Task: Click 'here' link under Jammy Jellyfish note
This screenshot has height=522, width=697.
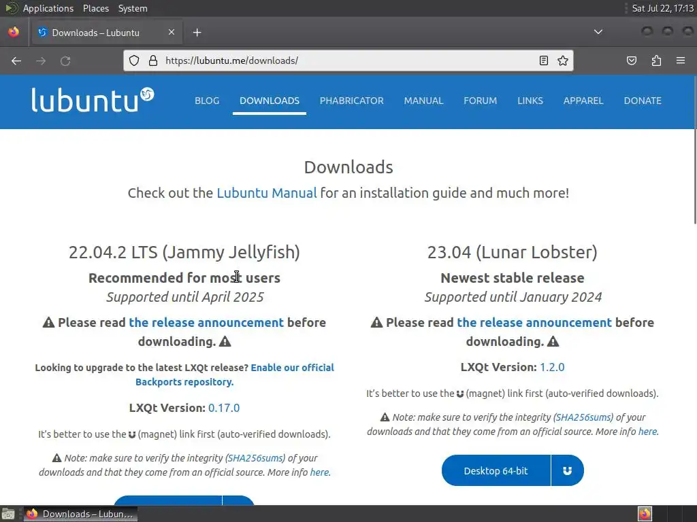Action: click(320, 472)
